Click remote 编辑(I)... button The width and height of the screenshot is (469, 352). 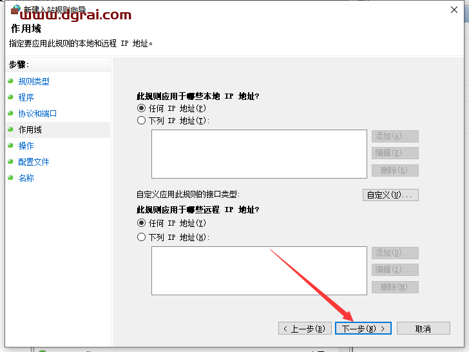(395, 269)
